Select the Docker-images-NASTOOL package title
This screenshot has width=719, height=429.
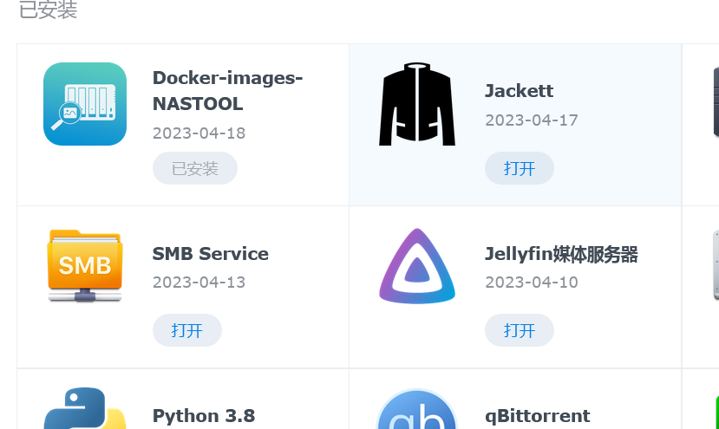(x=227, y=91)
